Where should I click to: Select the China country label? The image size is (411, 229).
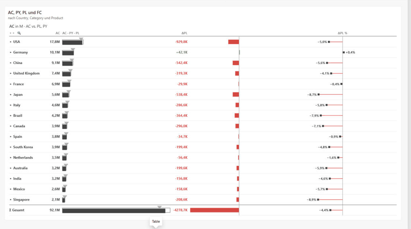point(18,63)
